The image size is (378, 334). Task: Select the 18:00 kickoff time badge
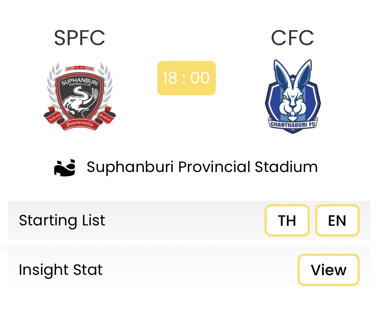[186, 78]
